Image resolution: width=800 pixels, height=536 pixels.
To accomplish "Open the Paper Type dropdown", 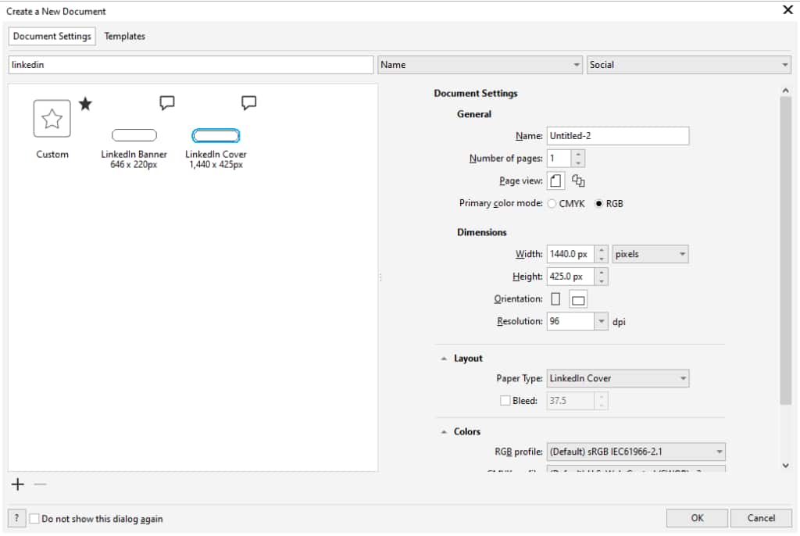I will (x=617, y=378).
